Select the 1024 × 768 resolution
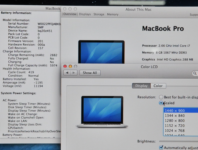This screenshot has width=198, height=150. (x=181, y=130)
